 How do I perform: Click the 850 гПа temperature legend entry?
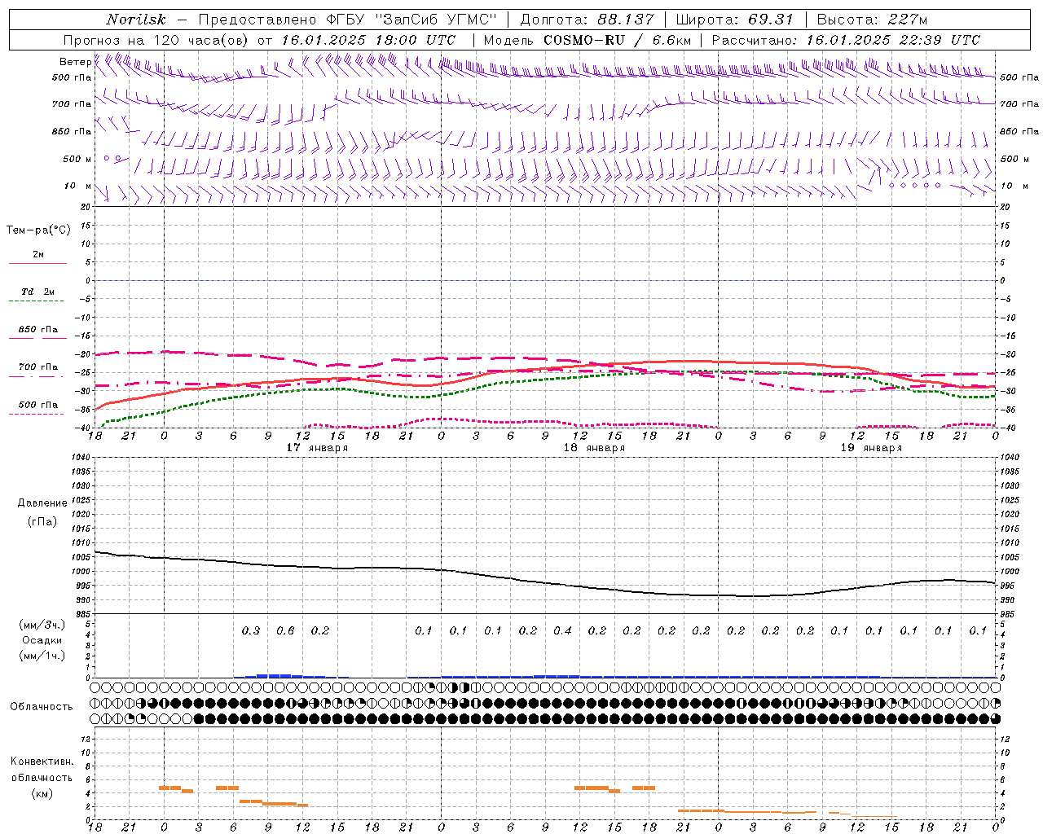[37, 330]
